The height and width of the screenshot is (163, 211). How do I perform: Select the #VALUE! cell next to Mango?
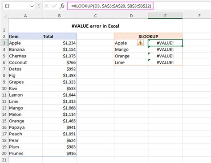pos(165,49)
